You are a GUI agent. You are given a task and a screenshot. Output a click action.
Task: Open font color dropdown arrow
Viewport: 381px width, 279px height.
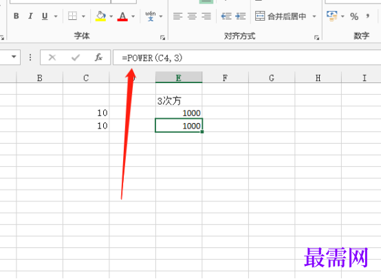point(133,16)
